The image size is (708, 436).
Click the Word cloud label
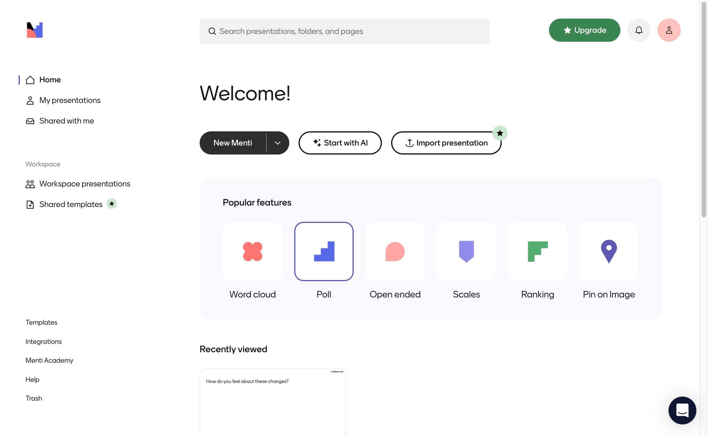[x=252, y=295]
